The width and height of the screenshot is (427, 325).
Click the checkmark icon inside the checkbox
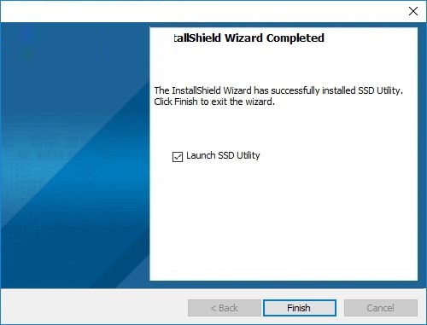[x=178, y=157]
